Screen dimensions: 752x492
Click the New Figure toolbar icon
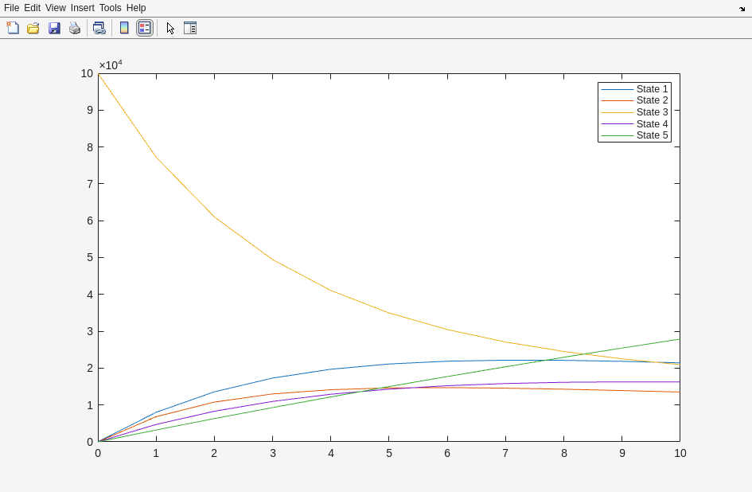(x=13, y=28)
